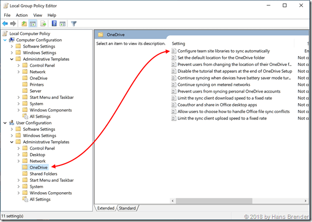The height and width of the screenshot is (222, 312).
Task: Expand the Desktop tree node
Action: (x=18, y=155)
